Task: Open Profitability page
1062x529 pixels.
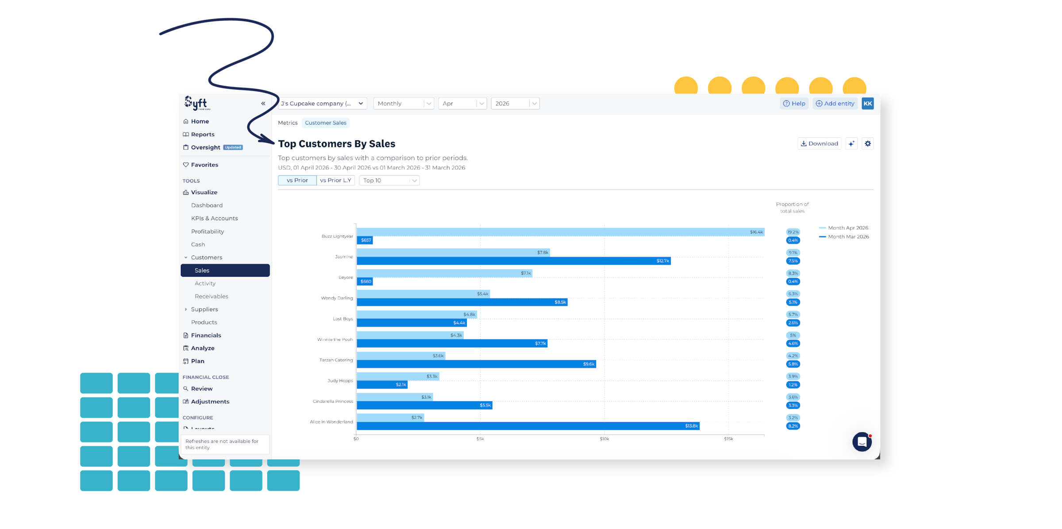Action: [208, 231]
